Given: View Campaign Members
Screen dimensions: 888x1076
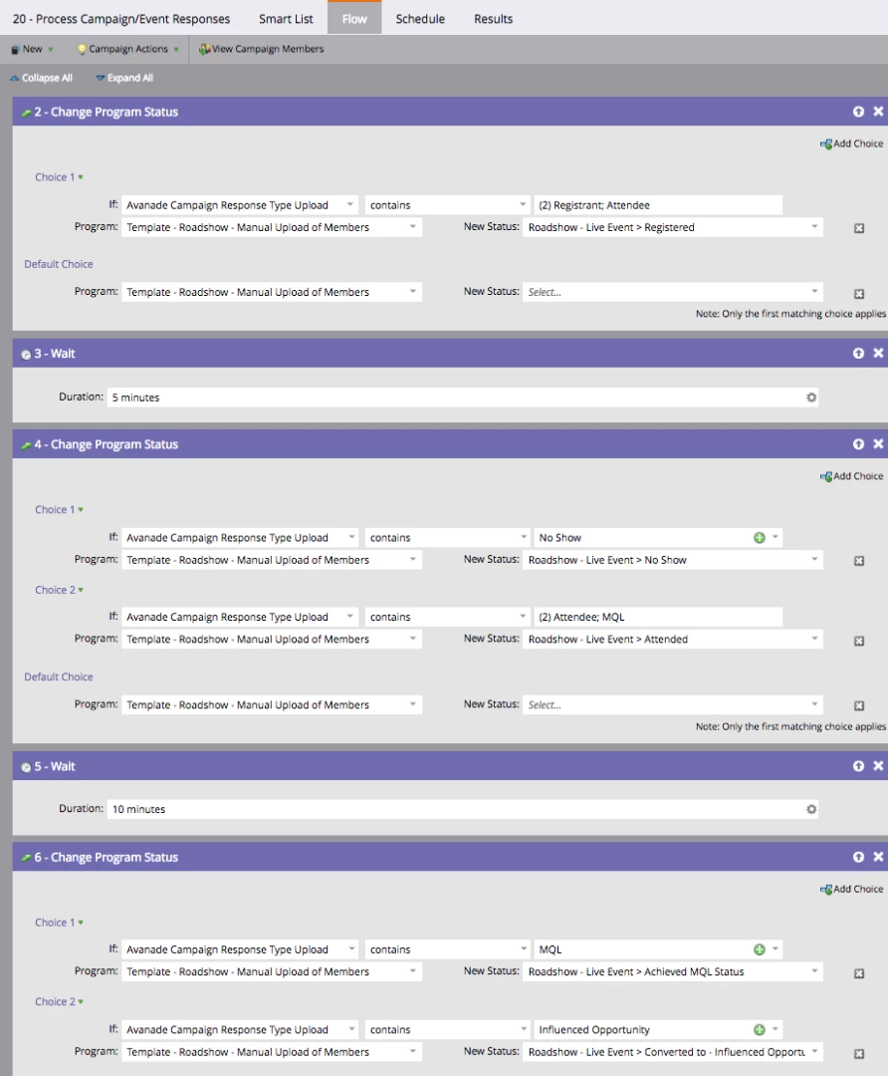Looking at the screenshot, I should (x=261, y=49).
